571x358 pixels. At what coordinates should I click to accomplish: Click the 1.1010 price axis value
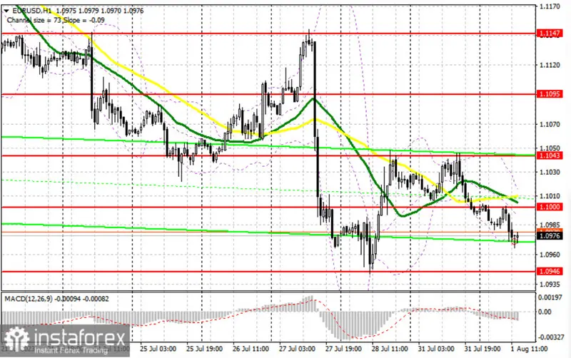tap(550, 195)
